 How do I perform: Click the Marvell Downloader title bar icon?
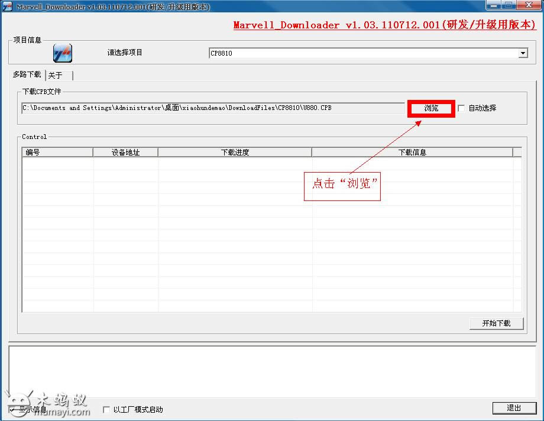tap(8, 7)
